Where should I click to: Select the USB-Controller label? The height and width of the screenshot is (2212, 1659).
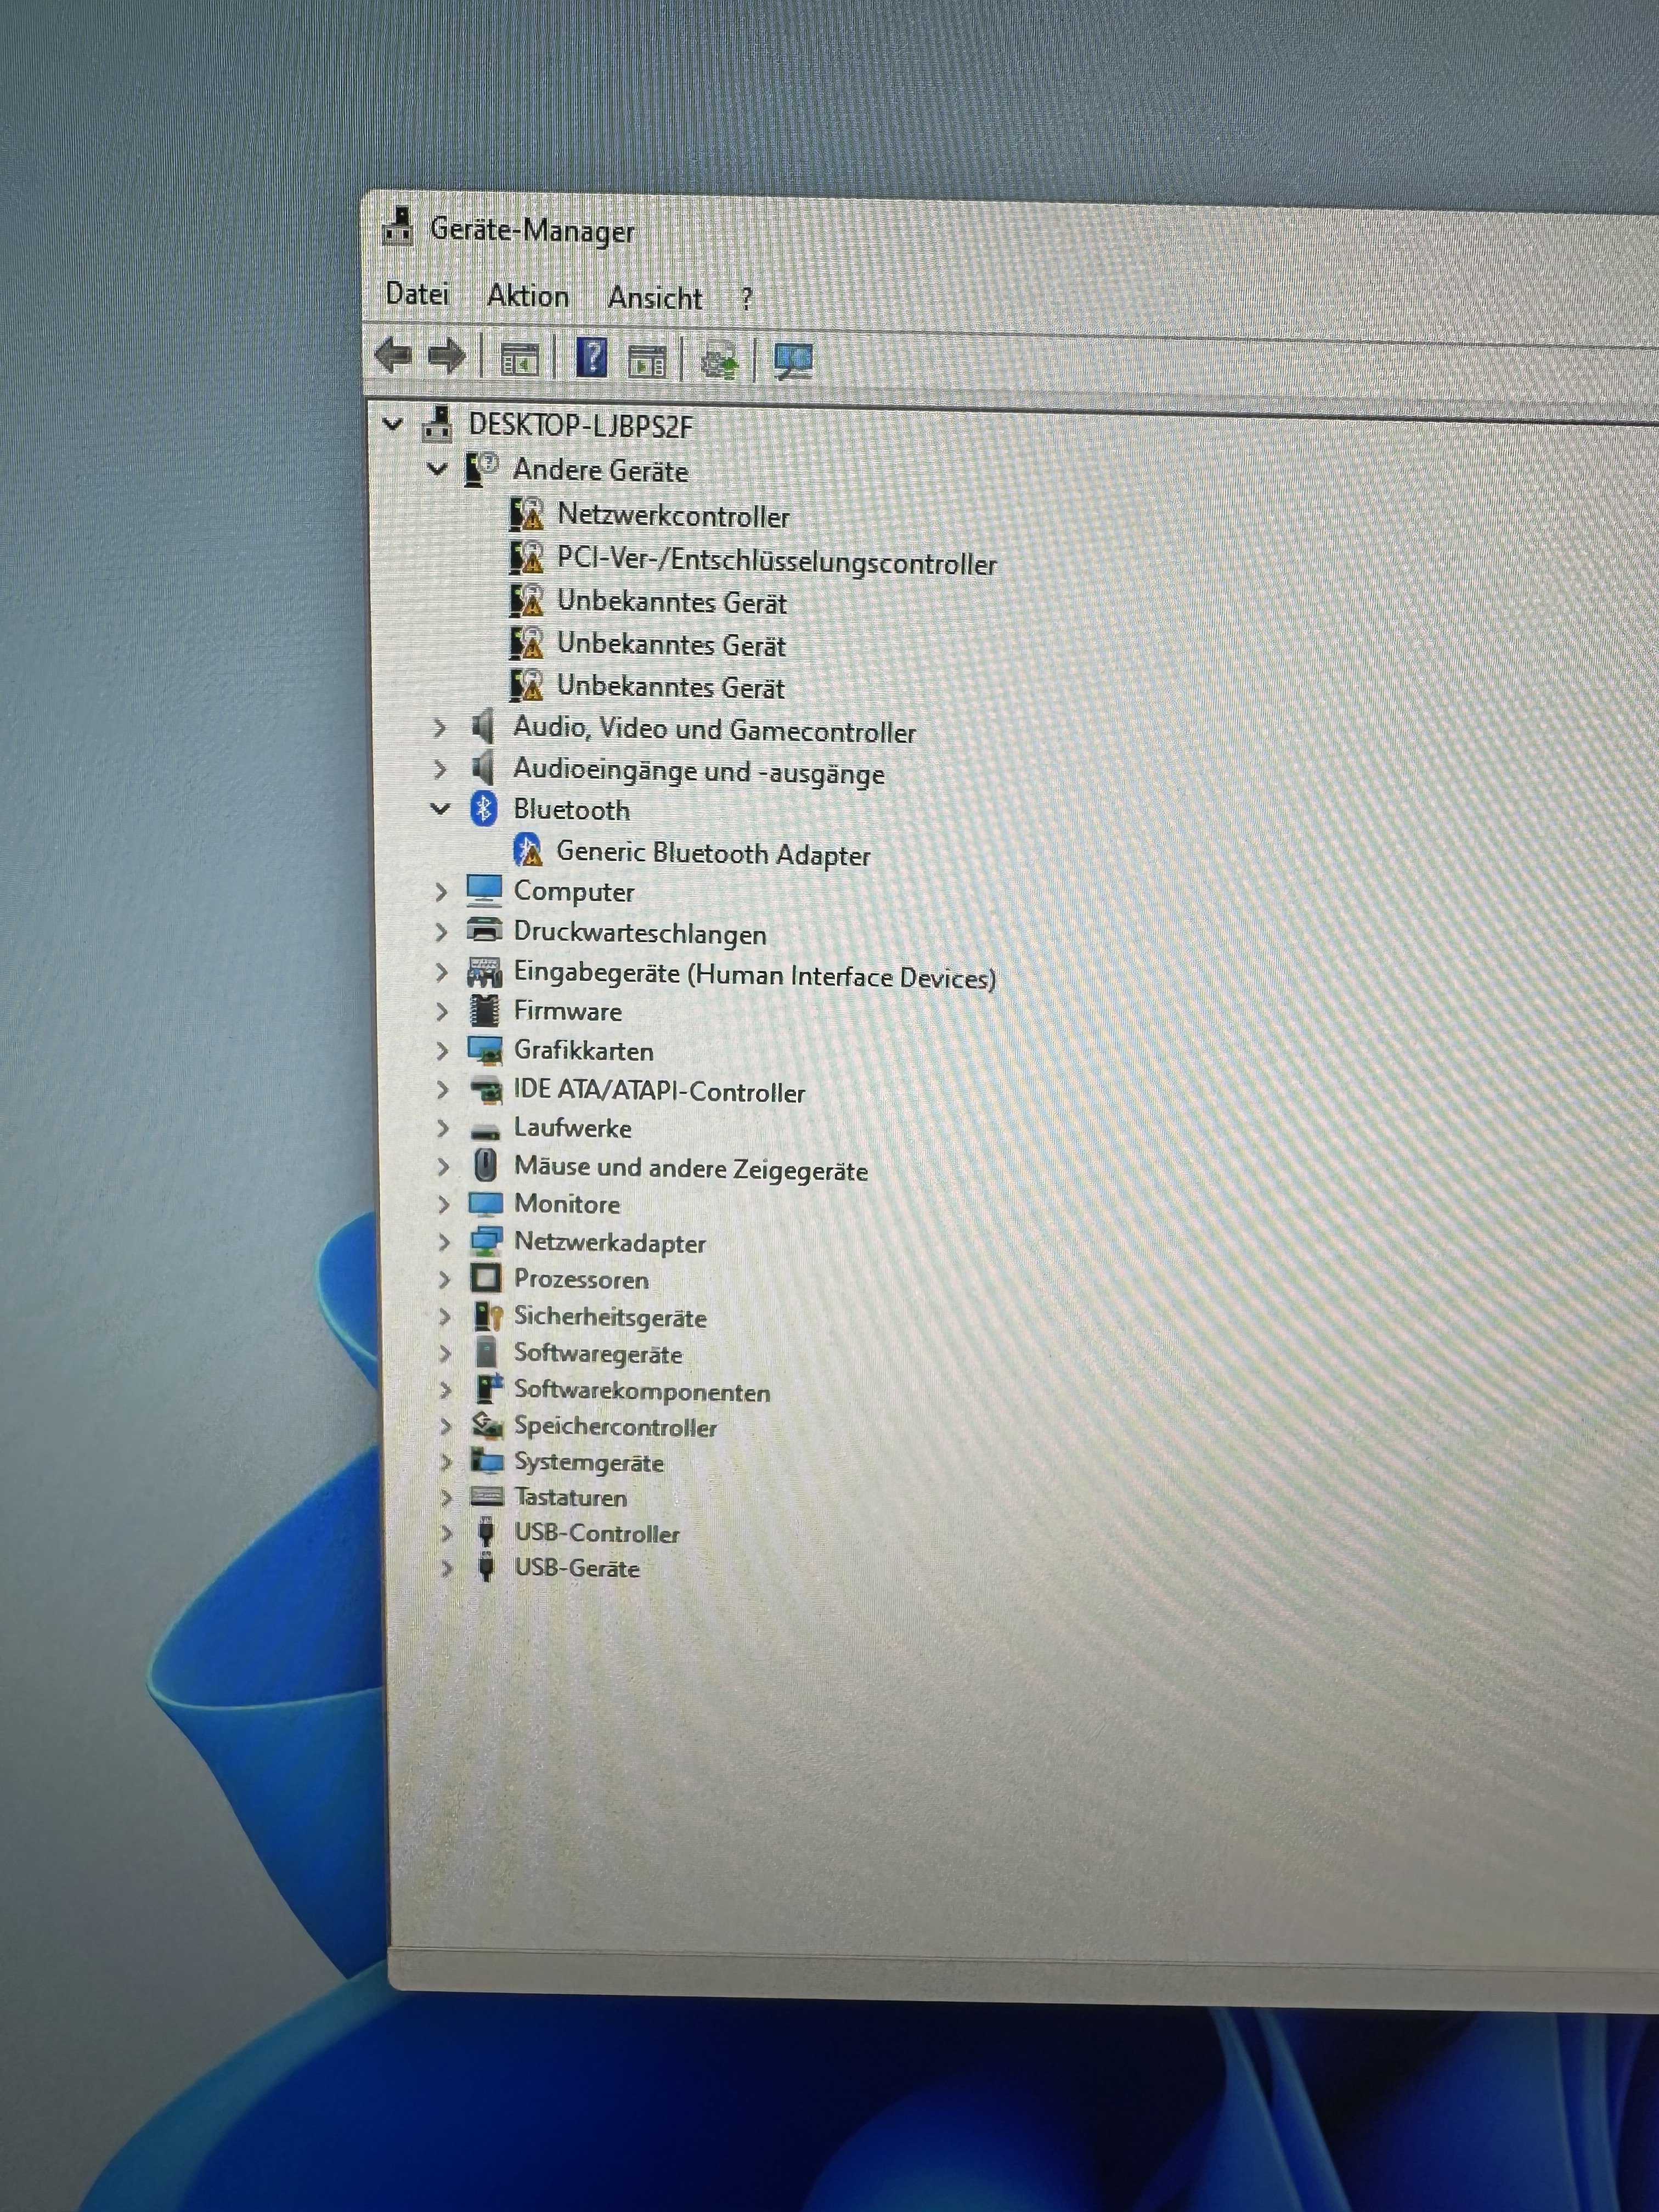coord(597,1533)
